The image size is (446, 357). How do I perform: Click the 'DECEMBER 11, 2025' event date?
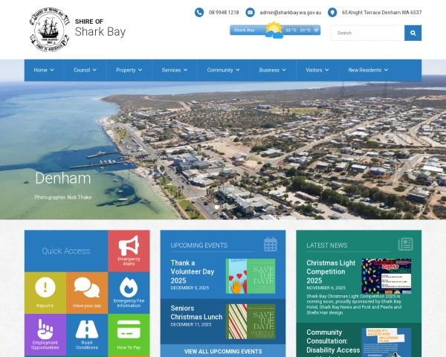tap(191, 324)
